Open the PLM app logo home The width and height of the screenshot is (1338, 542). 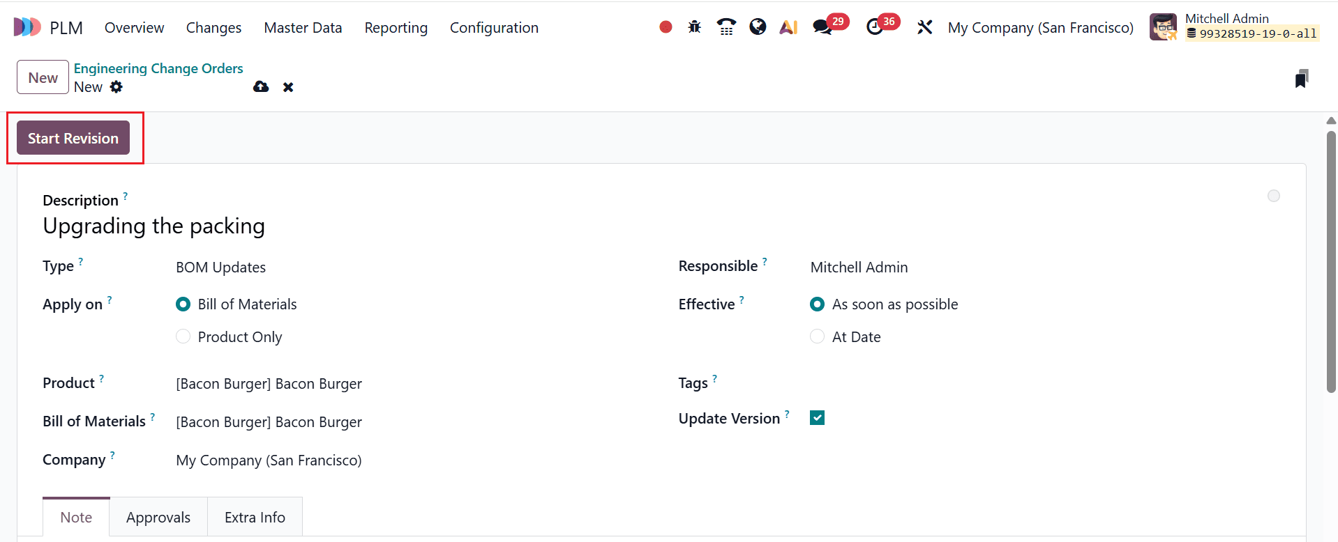[27, 27]
